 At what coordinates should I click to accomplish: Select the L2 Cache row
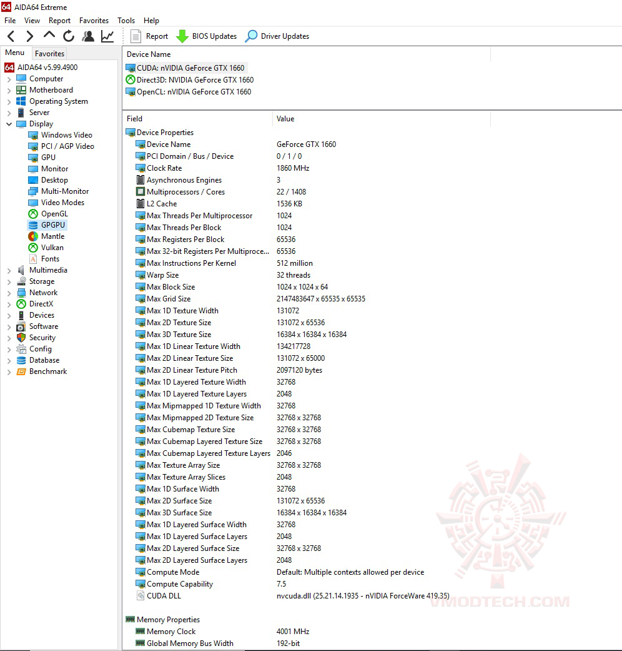307,204
